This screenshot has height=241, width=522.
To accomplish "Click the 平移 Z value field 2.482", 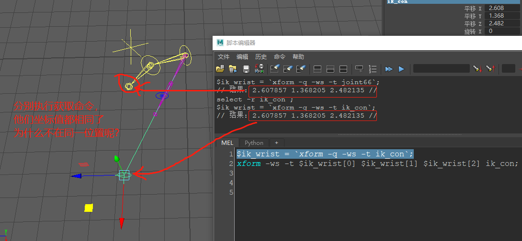I will (502, 23).
